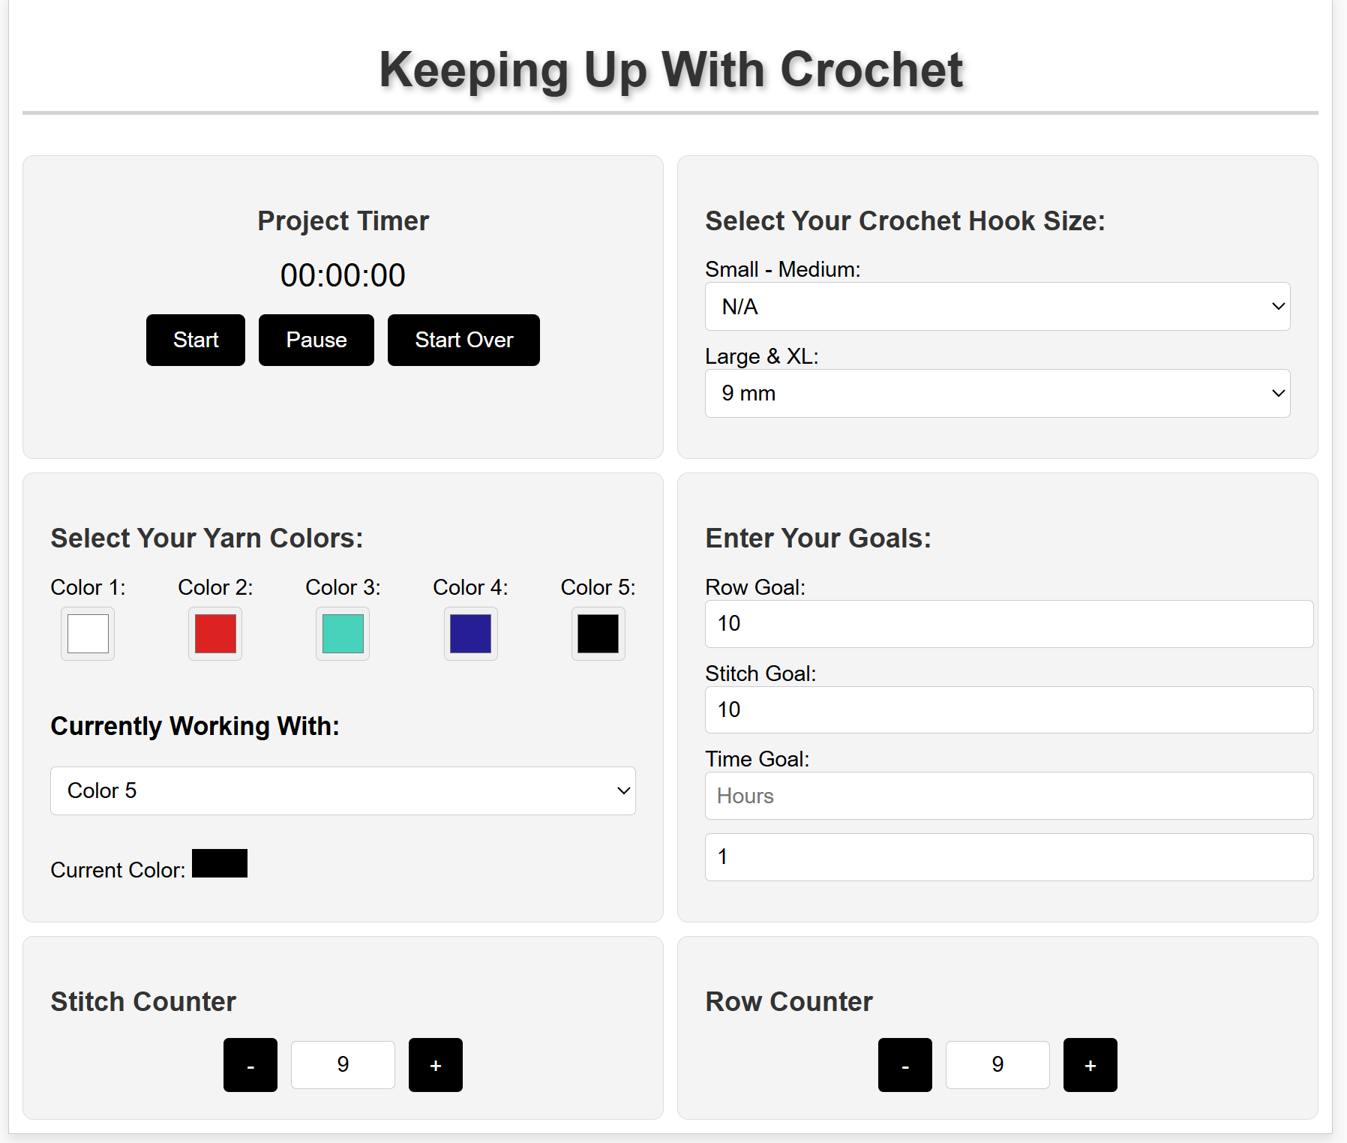Click the Start Over timer button
1347x1143 pixels.
(463, 340)
